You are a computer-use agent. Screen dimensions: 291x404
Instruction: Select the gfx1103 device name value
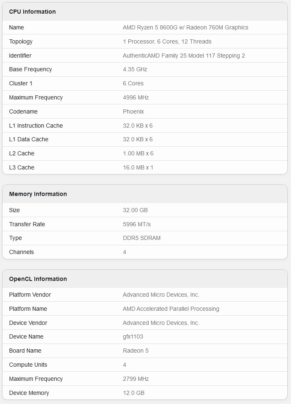pos(133,336)
